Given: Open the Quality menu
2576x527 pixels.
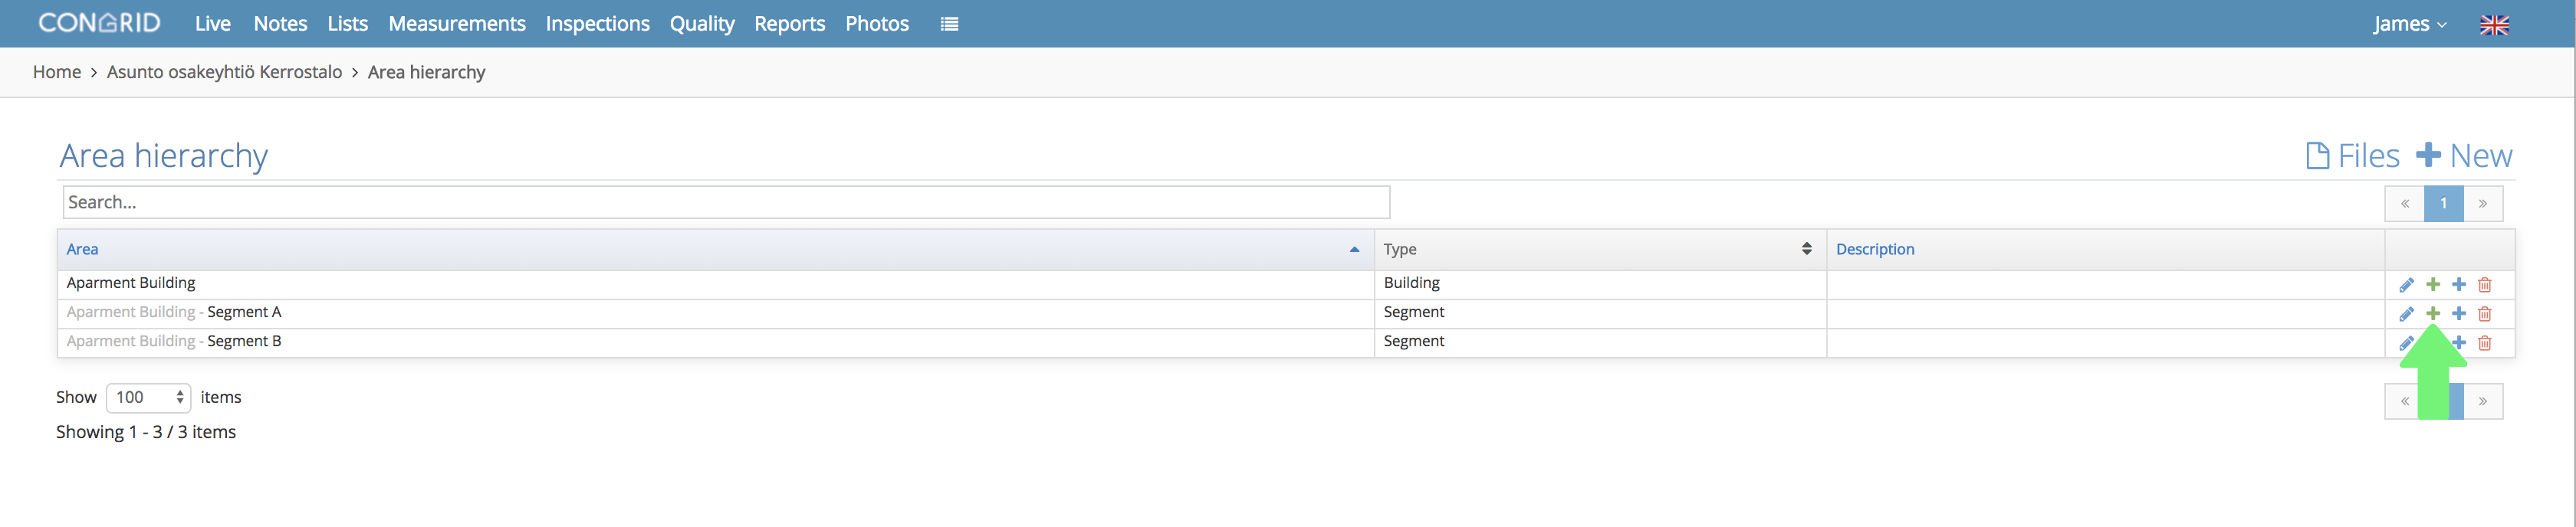Looking at the screenshot, I should [702, 24].
